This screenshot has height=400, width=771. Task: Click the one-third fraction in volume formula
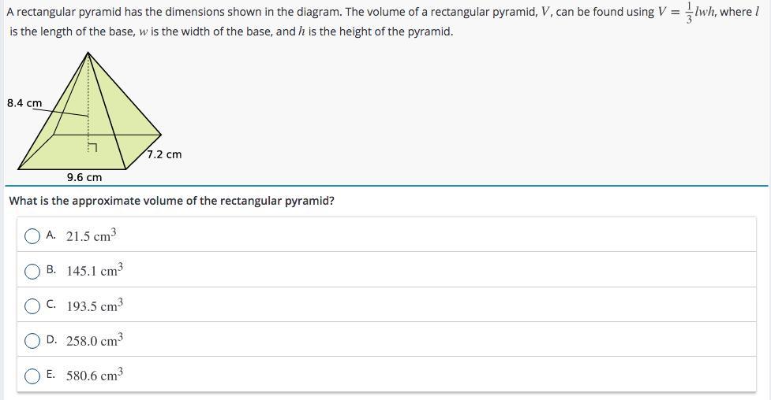(x=689, y=13)
